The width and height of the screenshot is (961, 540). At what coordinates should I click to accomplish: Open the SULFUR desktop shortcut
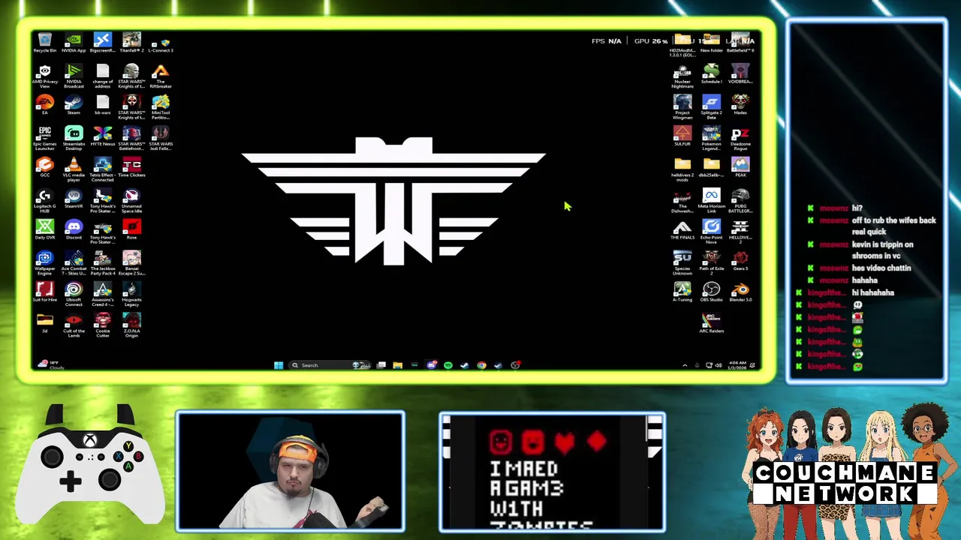click(682, 136)
